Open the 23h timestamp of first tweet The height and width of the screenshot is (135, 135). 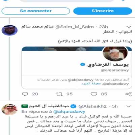click(x=103, y=27)
